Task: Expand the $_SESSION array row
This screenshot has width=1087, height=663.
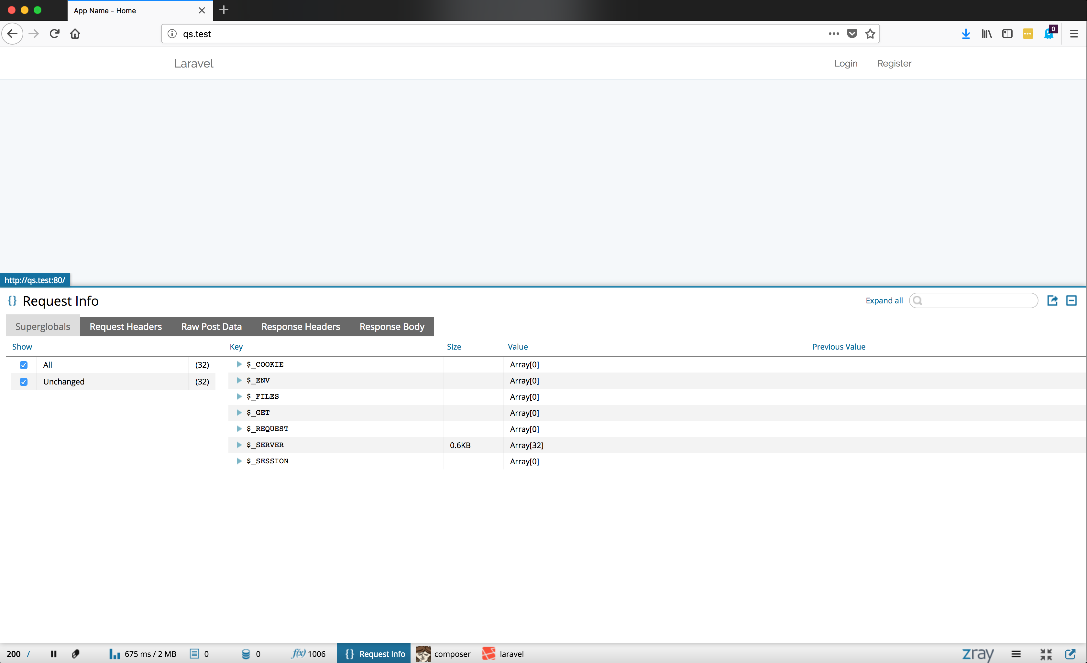Action: coord(239,461)
